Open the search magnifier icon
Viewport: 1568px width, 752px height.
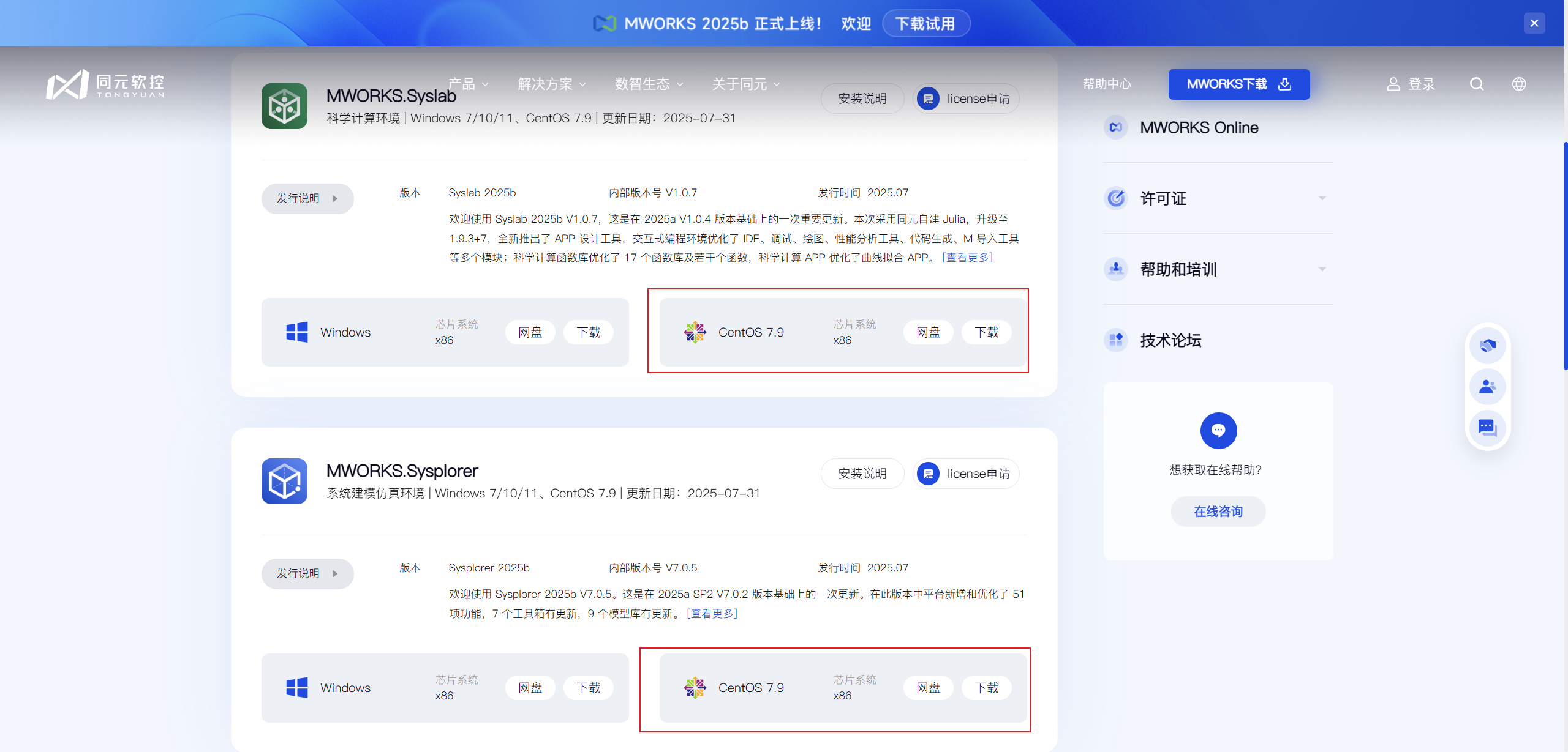click(x=1477, y=84)
